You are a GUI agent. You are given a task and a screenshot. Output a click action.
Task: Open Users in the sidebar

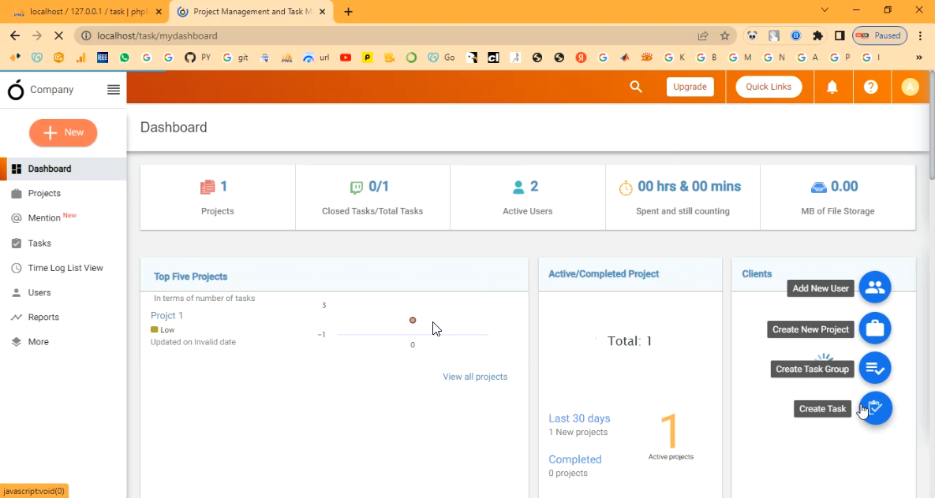(63, 292)
